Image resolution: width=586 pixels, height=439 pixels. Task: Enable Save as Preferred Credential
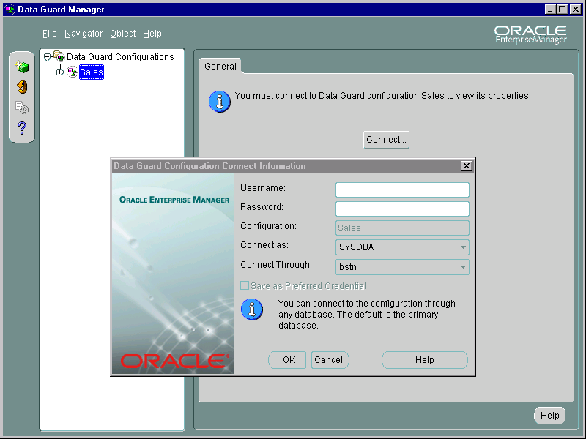246,286
